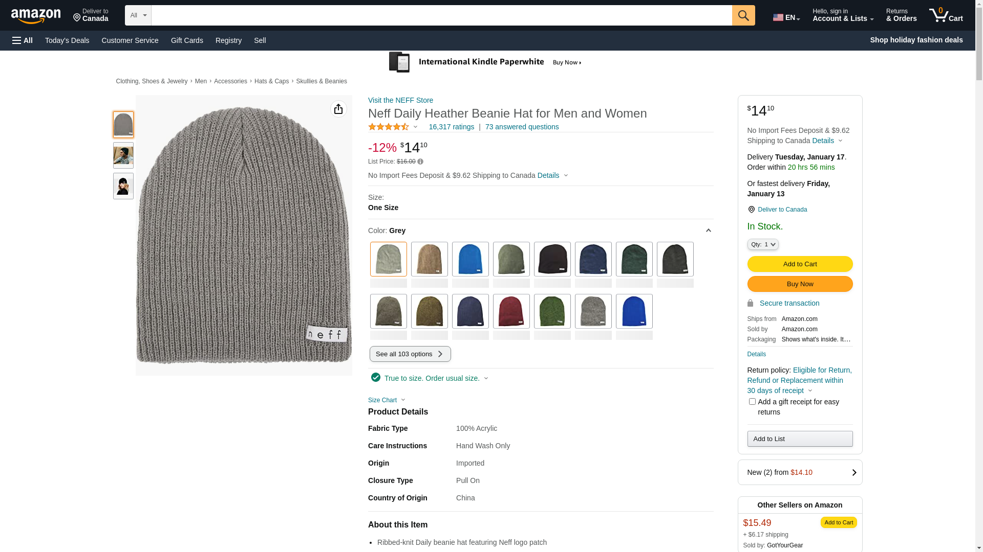
Task: Click the Visit the NEFF Store link
Action: coord(400,100)
